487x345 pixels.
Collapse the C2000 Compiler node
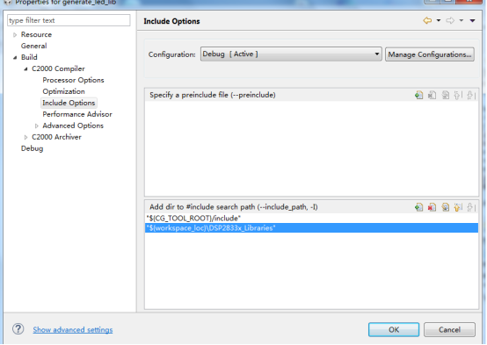pyautogui.click(x=25, y=68)
